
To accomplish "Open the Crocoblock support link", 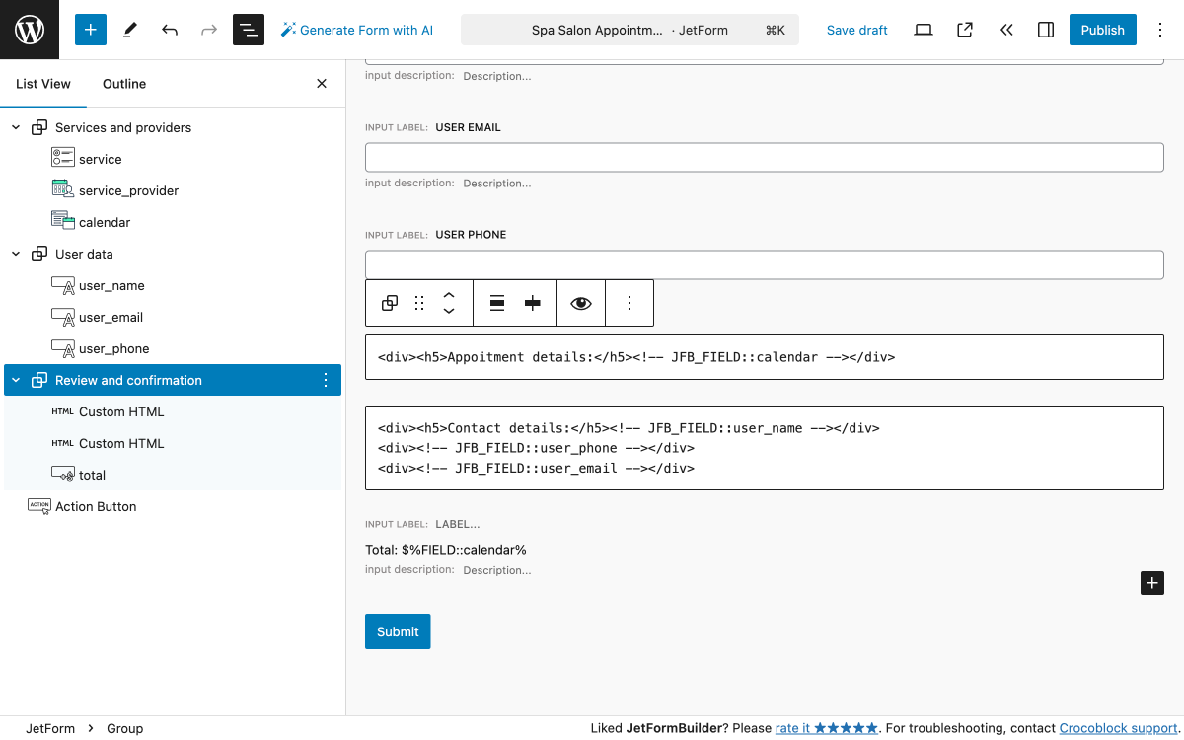I will pos(1118,728).
